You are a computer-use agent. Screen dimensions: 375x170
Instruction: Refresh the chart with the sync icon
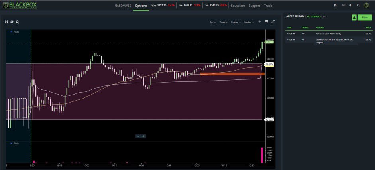pos(12,22)
